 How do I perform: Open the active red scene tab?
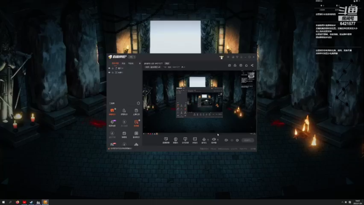pyautogui.click(x=115, y=63)
